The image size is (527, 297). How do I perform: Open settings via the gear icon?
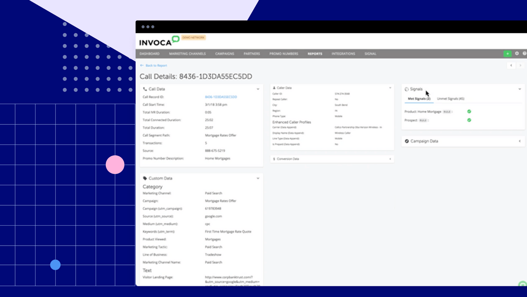(x=517, y=54)
